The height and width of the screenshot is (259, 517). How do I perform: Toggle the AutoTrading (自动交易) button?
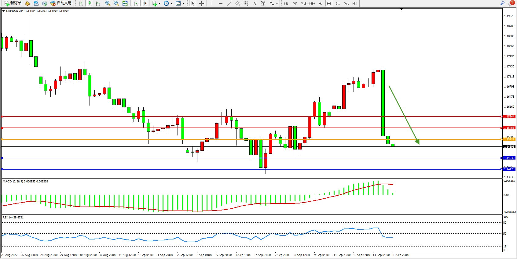(61, 3)
